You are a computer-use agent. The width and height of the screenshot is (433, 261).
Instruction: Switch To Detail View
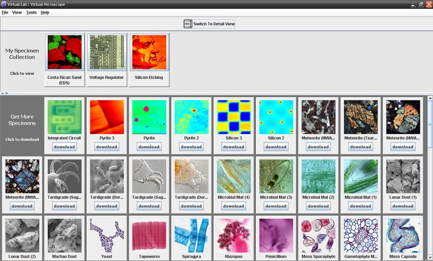pyautogui.click(x=209, y=24)
